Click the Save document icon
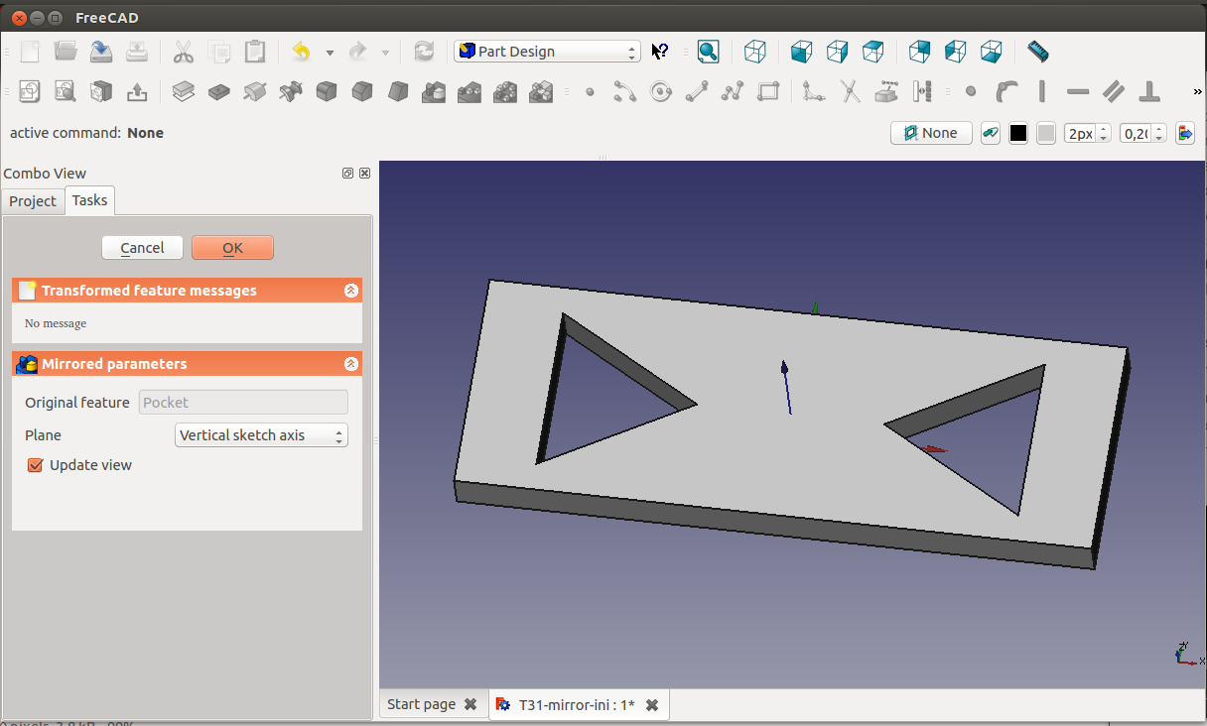 pyautogui.click(x=101, y=52)
